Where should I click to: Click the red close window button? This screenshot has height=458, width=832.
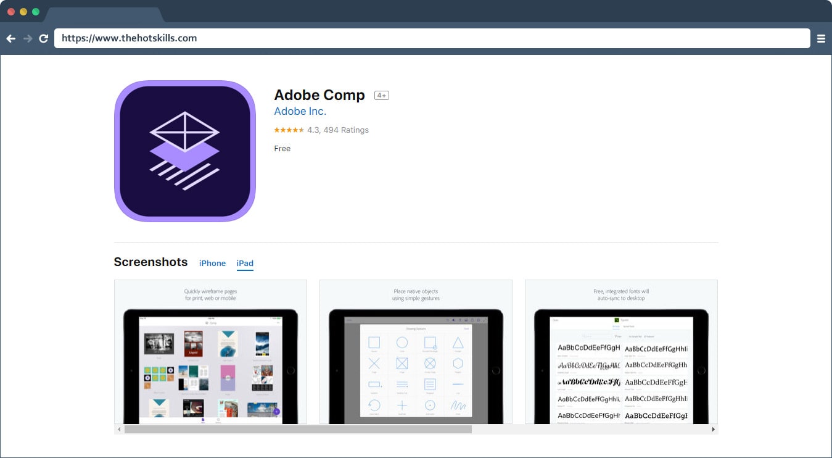(x=11, y=12)
